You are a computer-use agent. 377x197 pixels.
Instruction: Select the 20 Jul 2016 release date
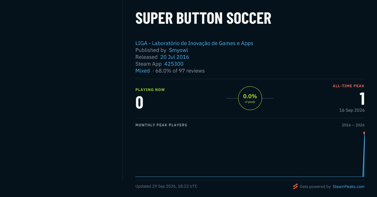pyautogui.click(x=175, y=57)
